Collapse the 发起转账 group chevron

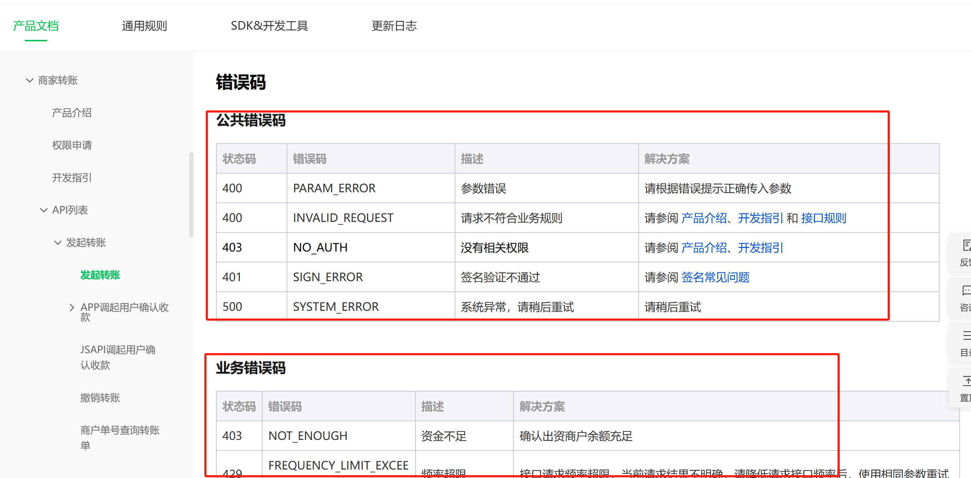[x=58, y=243]
